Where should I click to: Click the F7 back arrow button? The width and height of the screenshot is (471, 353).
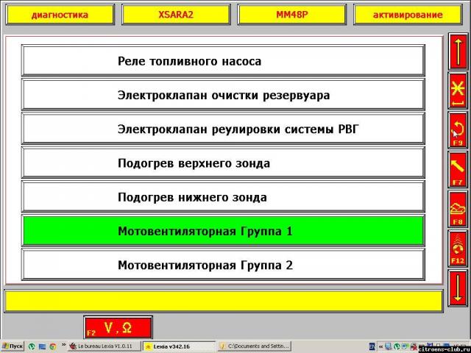click(458, 169)
